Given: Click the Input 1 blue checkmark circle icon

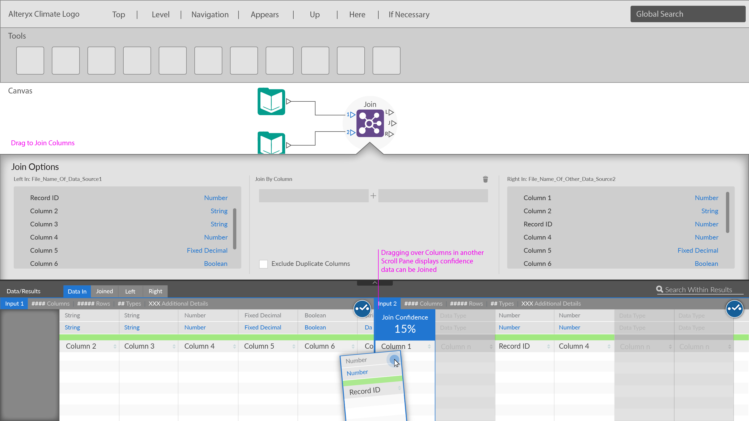Looking at the screenshot, I should point(362,308).
